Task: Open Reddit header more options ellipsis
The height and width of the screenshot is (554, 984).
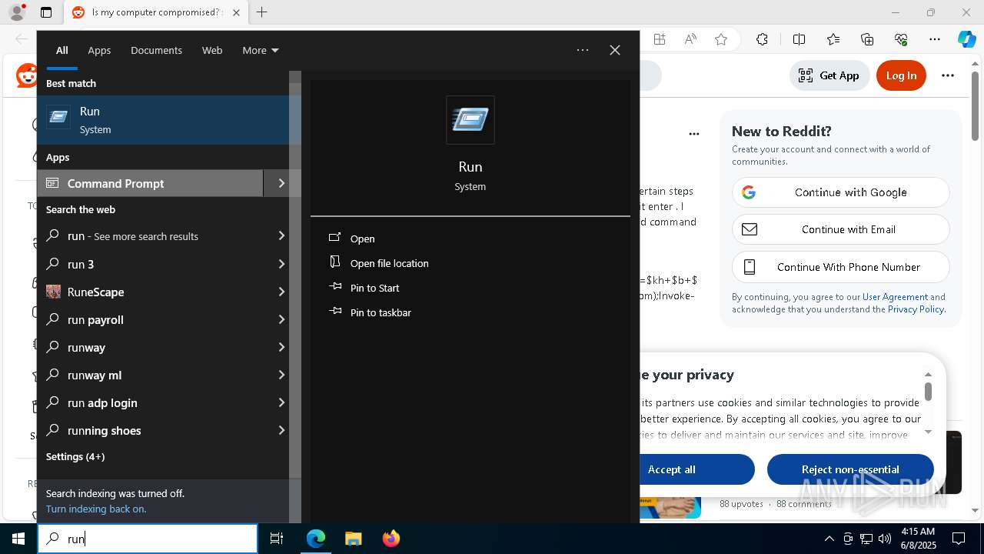Action: tap(948, 75)
